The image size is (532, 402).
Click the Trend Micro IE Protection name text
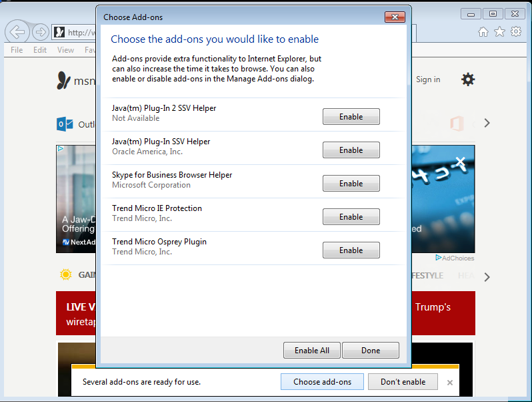coord(157,208)
